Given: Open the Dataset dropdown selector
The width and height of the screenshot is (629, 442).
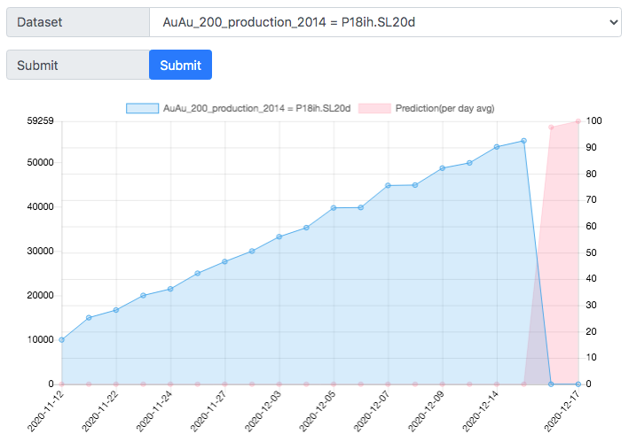Looking at the screenshot, I should pos(385,22).
